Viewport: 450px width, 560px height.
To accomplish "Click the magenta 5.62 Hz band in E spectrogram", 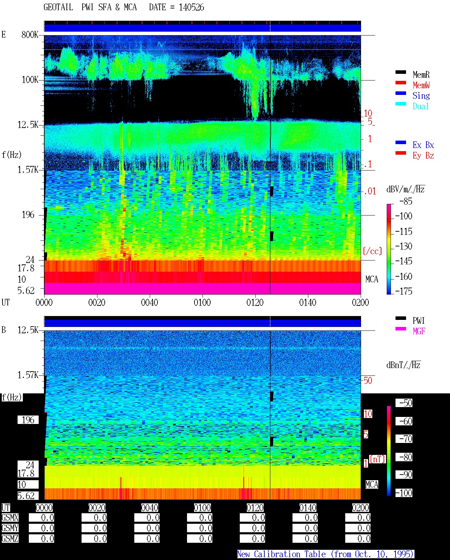I will (202, 289).
